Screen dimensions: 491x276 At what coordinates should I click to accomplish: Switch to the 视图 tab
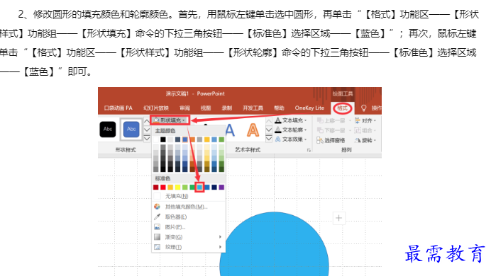[x=206, y=108]
